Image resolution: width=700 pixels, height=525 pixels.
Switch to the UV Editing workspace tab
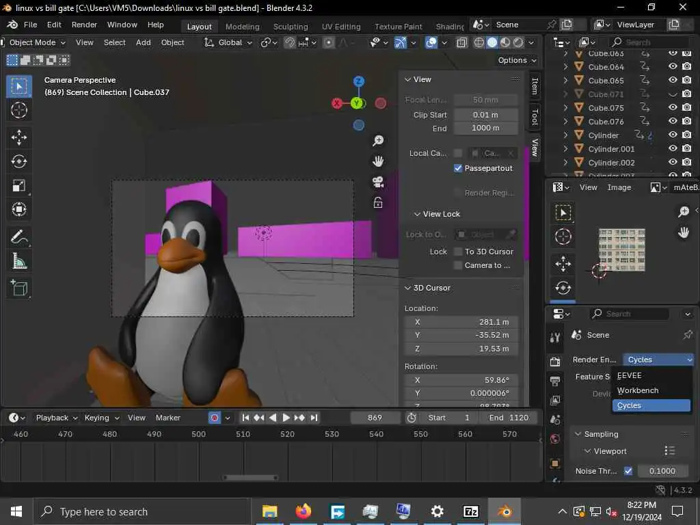pos(341,27)
